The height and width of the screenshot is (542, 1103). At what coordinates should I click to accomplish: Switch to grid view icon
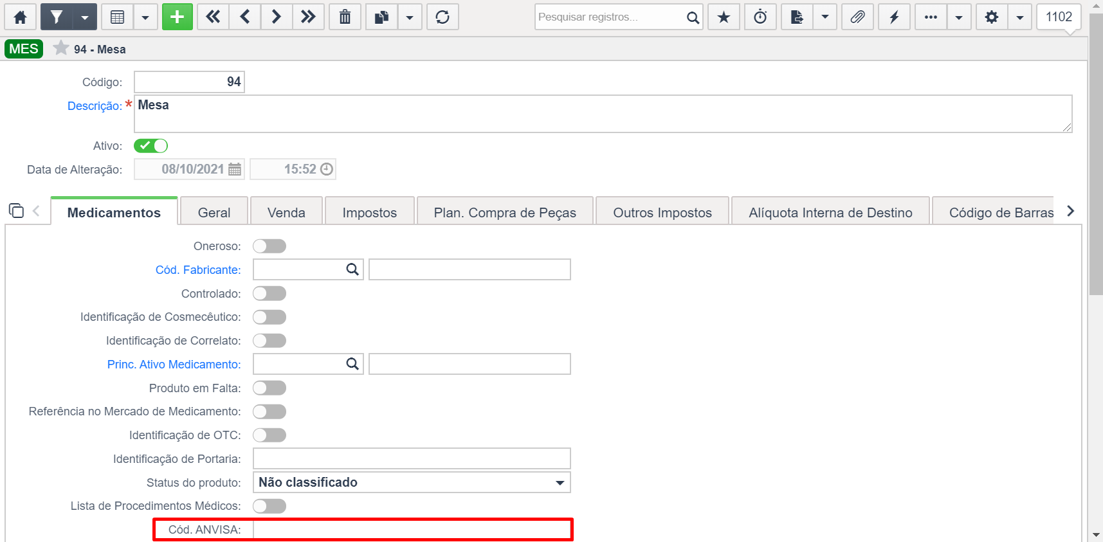coord(117,17)
